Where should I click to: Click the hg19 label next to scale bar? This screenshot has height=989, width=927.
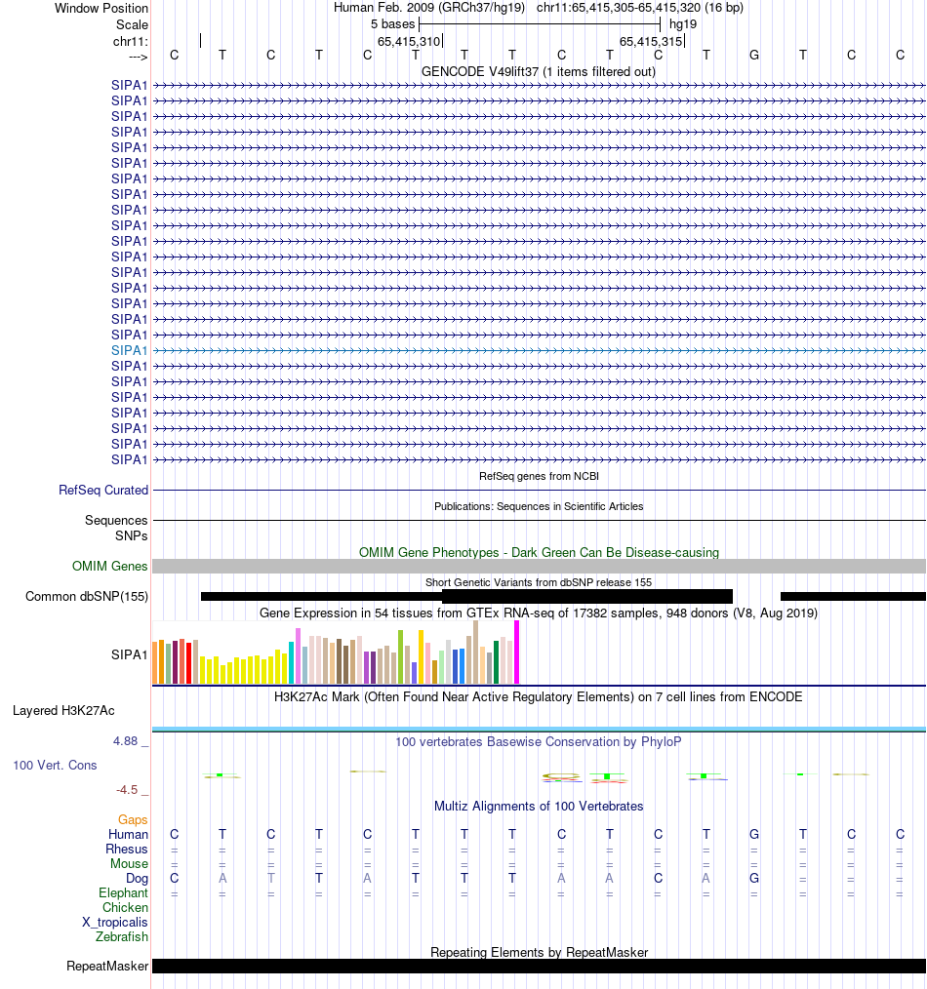683,24
